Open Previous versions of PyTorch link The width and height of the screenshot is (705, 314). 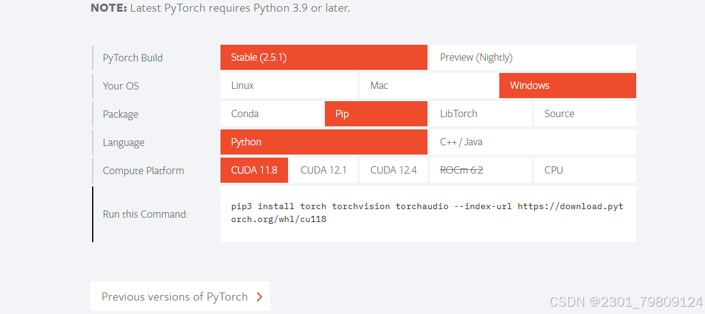[x=180, y=296]
